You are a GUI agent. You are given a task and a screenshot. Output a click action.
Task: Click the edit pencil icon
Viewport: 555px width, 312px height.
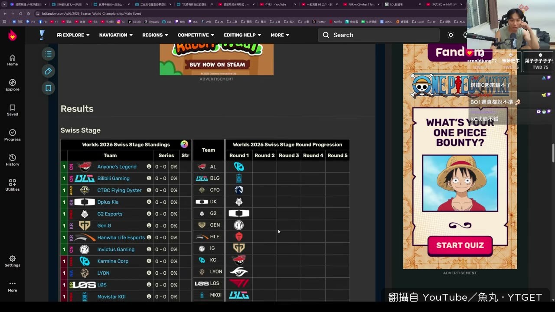(48, 71)
